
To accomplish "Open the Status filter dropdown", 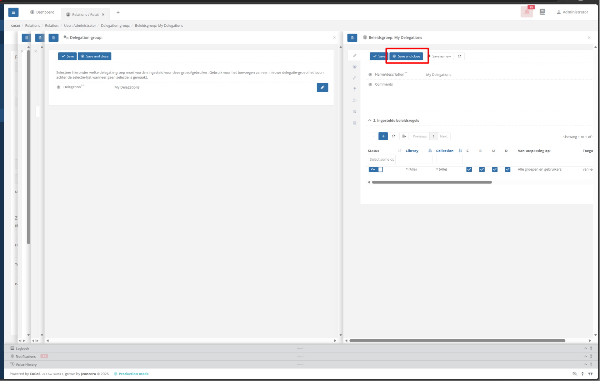I will 382,160.
